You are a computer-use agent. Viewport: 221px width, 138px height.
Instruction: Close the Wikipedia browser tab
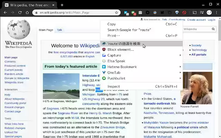point(53,5)
